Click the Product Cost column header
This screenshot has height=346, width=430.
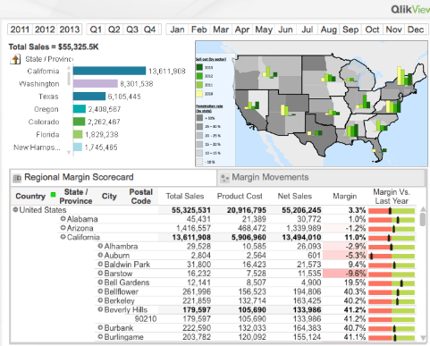click(240, 196)
